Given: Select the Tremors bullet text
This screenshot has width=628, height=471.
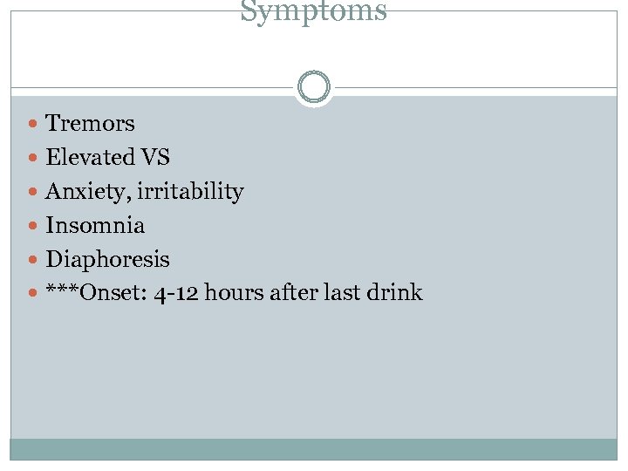Looking at the screenshot, I should pos(90,124).
